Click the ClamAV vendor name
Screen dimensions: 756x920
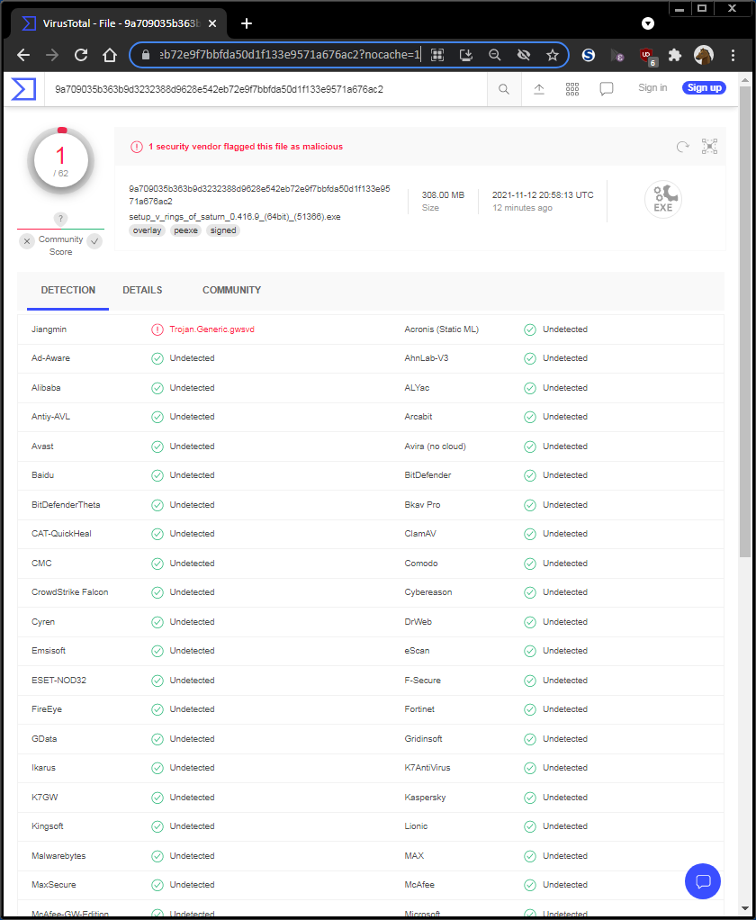(420, 534)
